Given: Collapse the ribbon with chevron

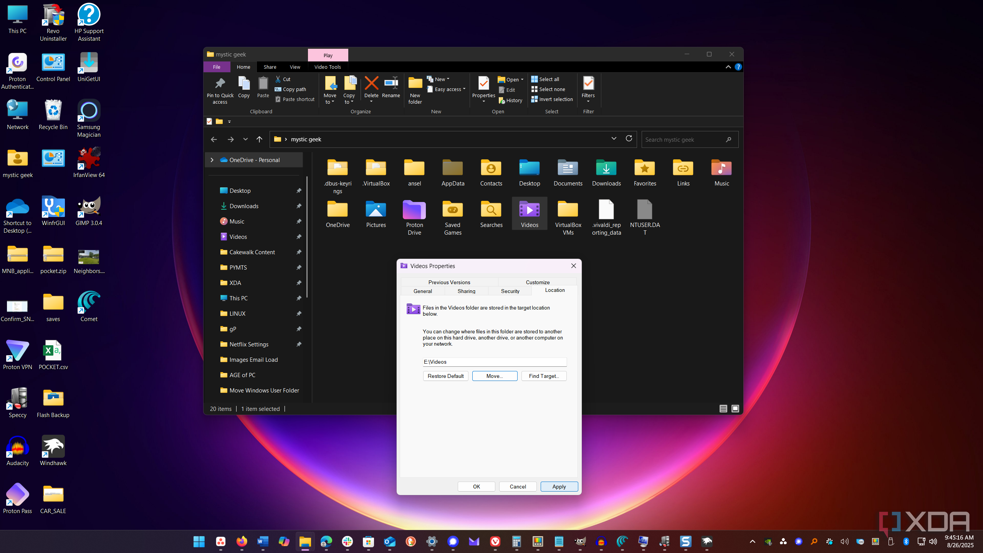Looking at the screenshot, I should [x=728, y=67].
